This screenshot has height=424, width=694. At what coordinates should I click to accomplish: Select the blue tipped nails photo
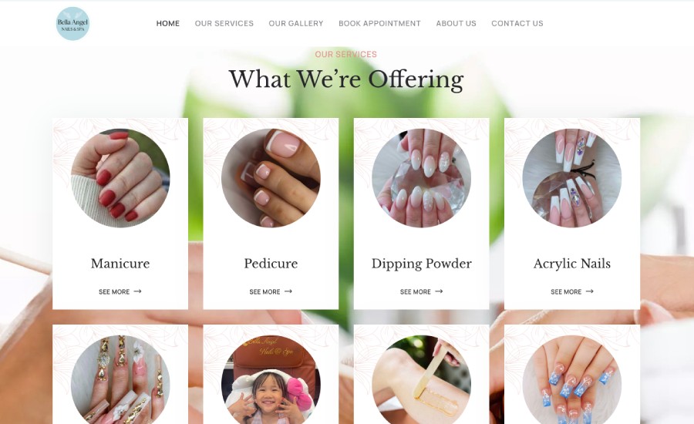click(x=572, y=380)
